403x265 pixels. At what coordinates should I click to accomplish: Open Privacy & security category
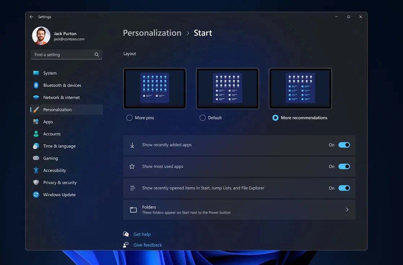pos(66,183)
